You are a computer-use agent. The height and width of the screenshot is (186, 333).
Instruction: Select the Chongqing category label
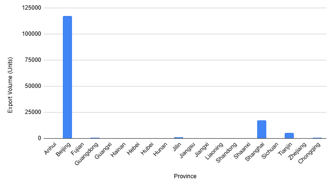(x=309, y=153)
